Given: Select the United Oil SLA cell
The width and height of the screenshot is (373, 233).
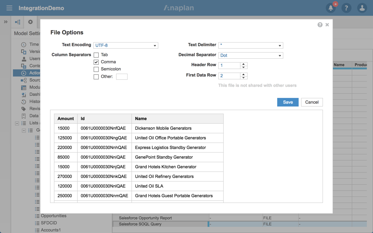Looking at the screenshot, I should tap(178, 186).
